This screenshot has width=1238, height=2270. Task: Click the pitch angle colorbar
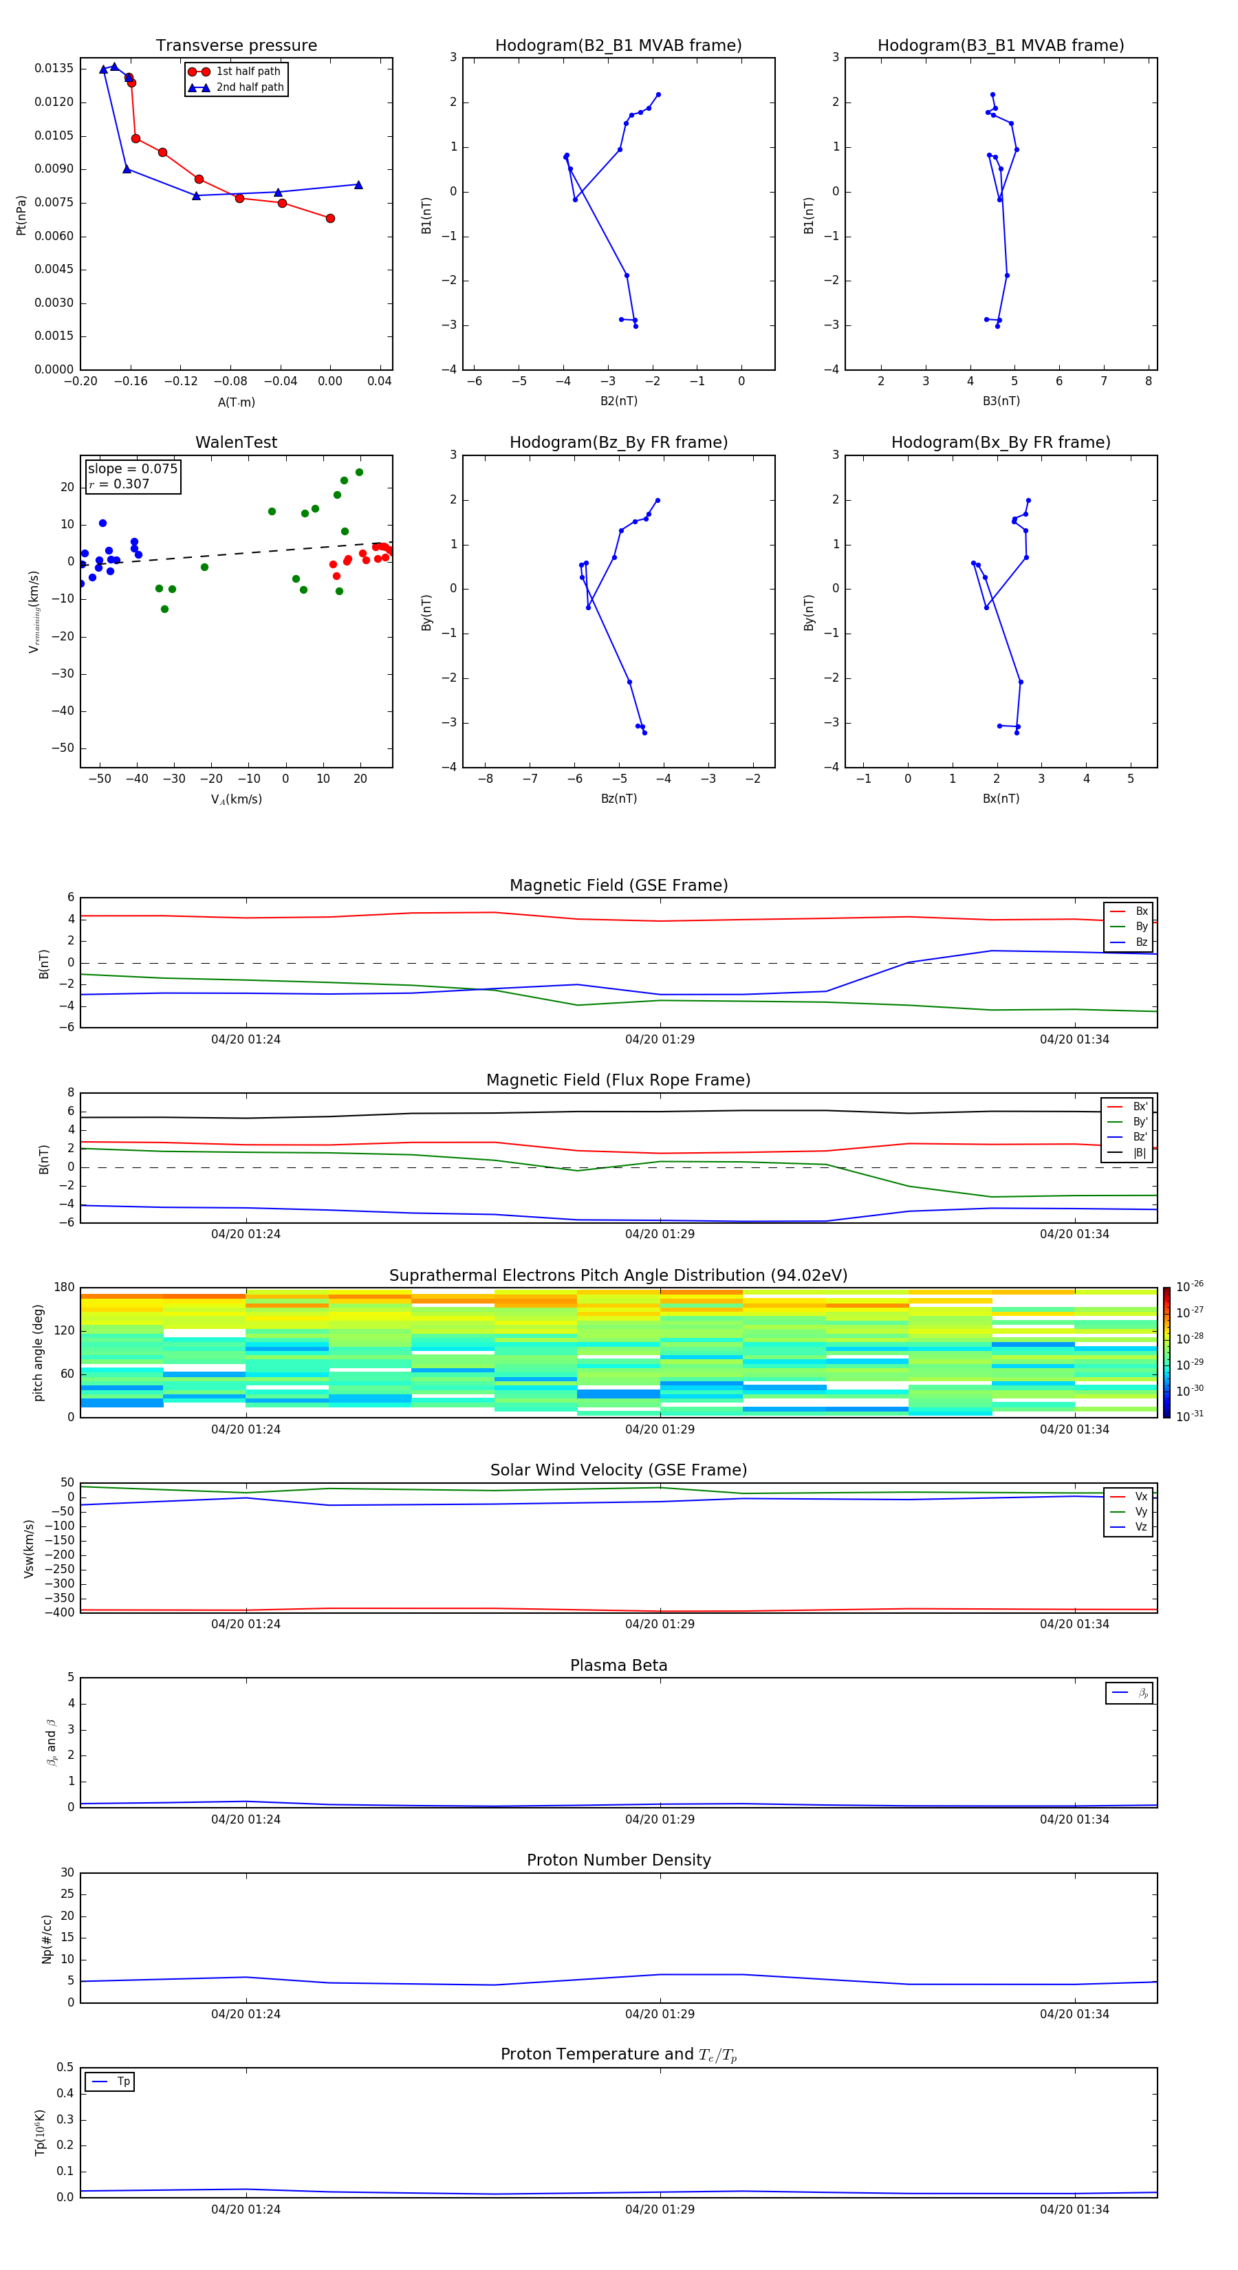[x=1166, y=1352]
